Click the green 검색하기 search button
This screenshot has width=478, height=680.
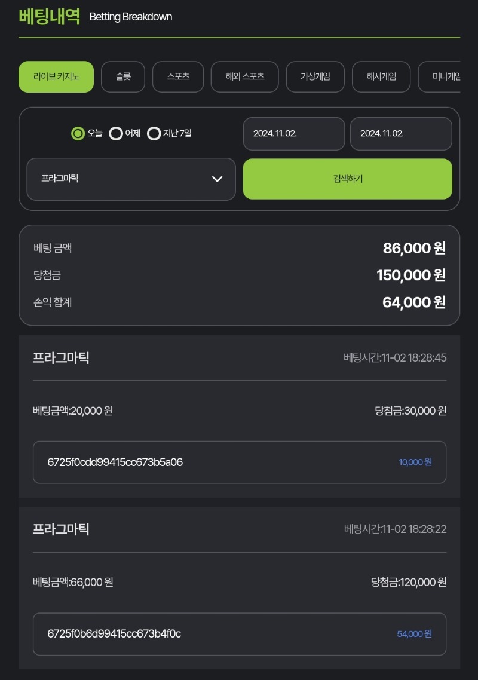tap(347, 179)
